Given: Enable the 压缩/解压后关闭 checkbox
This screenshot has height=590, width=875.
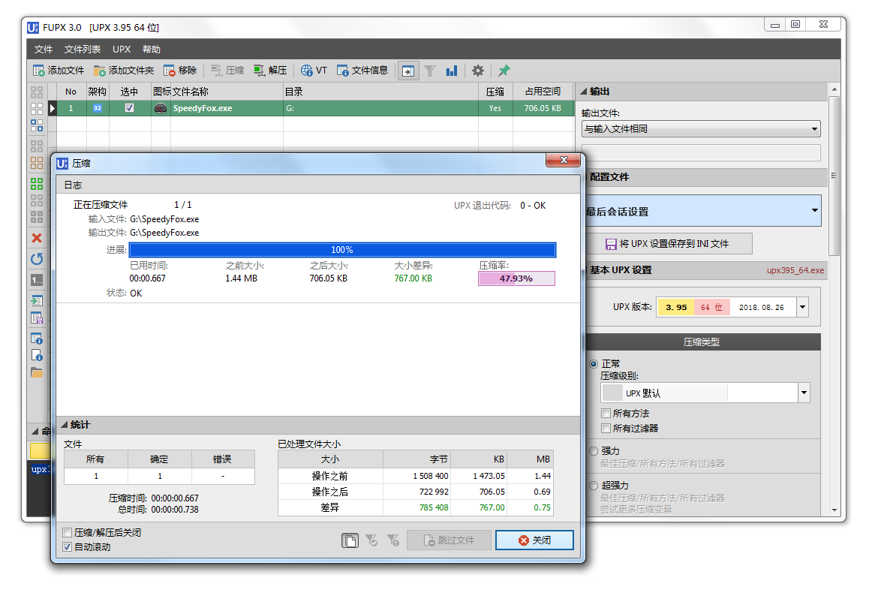Looking at the screenshot, I should tap(68, 533).
